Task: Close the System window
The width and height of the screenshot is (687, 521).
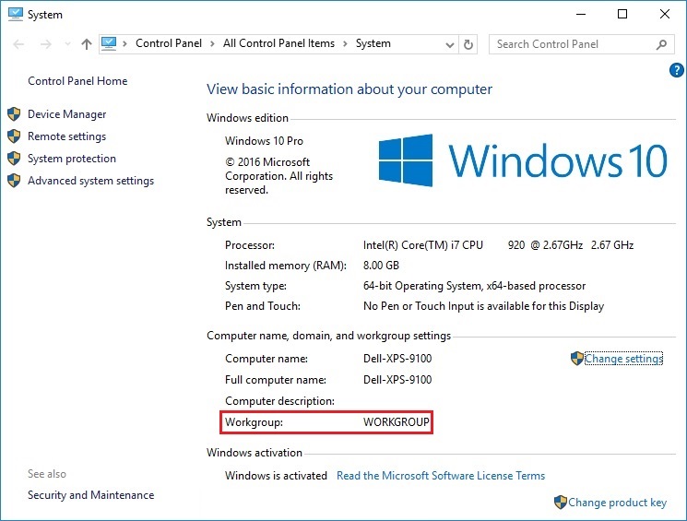Action: point(664,14)
